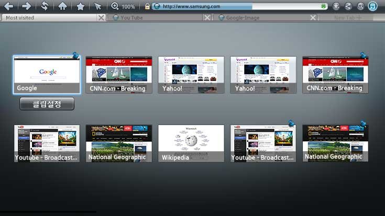Click the blue circular icon at toolbar end
The width and height of the screenshot is (385, 216).
click(373, 6)
